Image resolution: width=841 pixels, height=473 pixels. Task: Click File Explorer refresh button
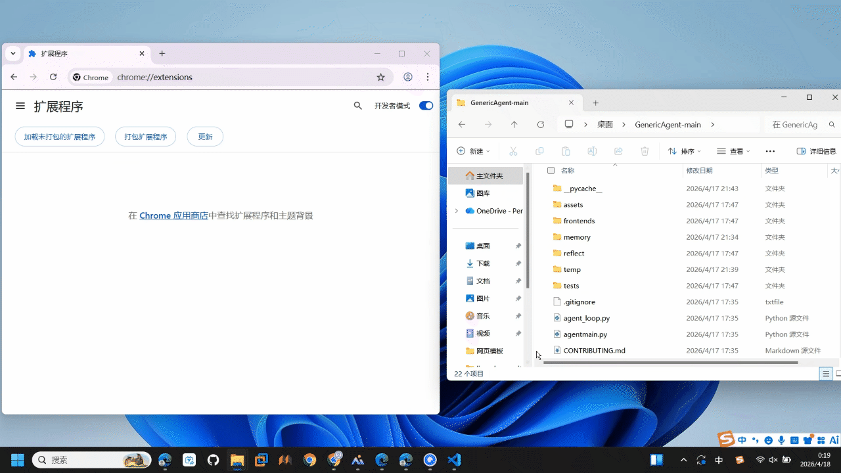tap(541, 125)
